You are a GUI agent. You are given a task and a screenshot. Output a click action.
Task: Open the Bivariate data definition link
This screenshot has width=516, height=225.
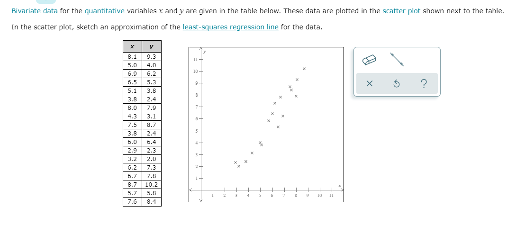(35, 11)
